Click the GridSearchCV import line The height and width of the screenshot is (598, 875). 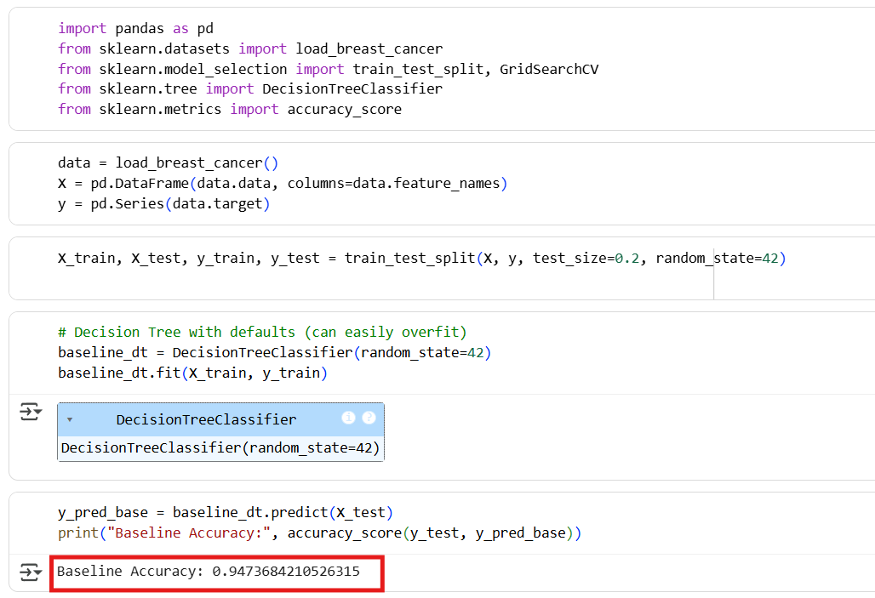(x=328, y=69)
